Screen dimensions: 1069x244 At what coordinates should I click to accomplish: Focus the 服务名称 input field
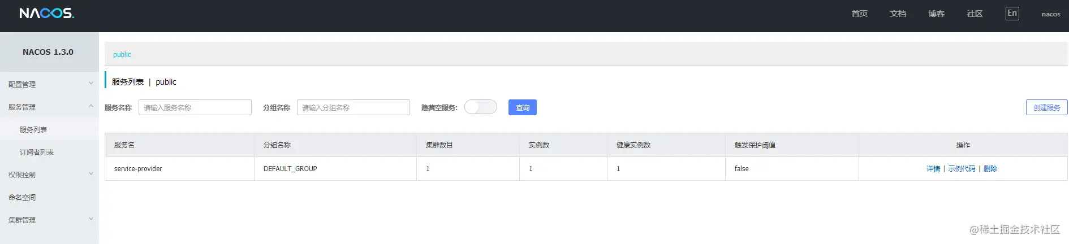tap(195, 107)
